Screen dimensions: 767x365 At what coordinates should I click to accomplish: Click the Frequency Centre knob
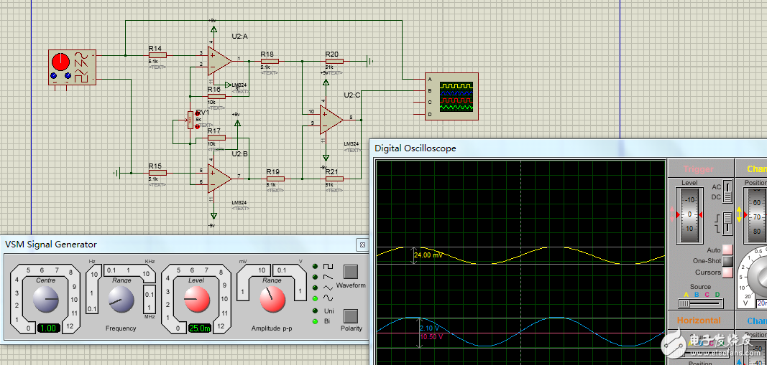45,298
